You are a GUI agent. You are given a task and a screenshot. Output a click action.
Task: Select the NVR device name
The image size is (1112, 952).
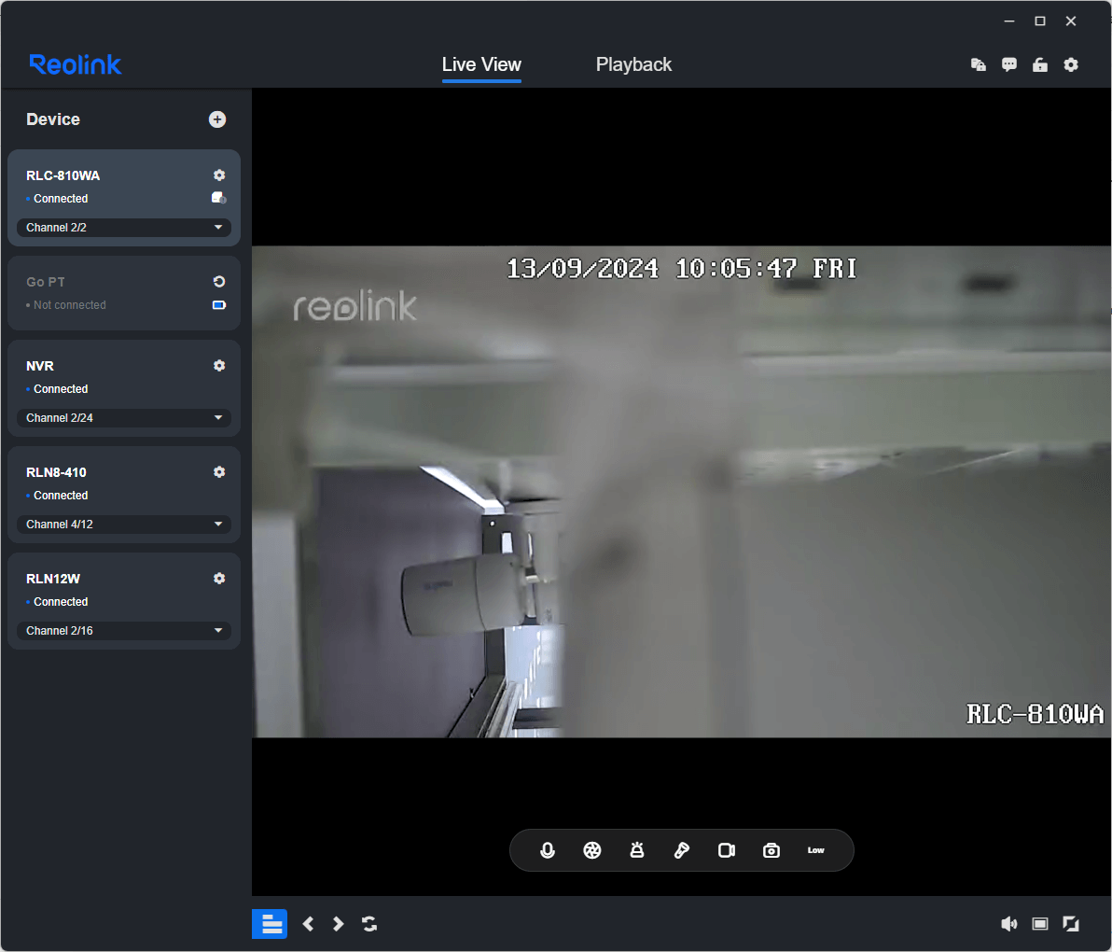40,365
